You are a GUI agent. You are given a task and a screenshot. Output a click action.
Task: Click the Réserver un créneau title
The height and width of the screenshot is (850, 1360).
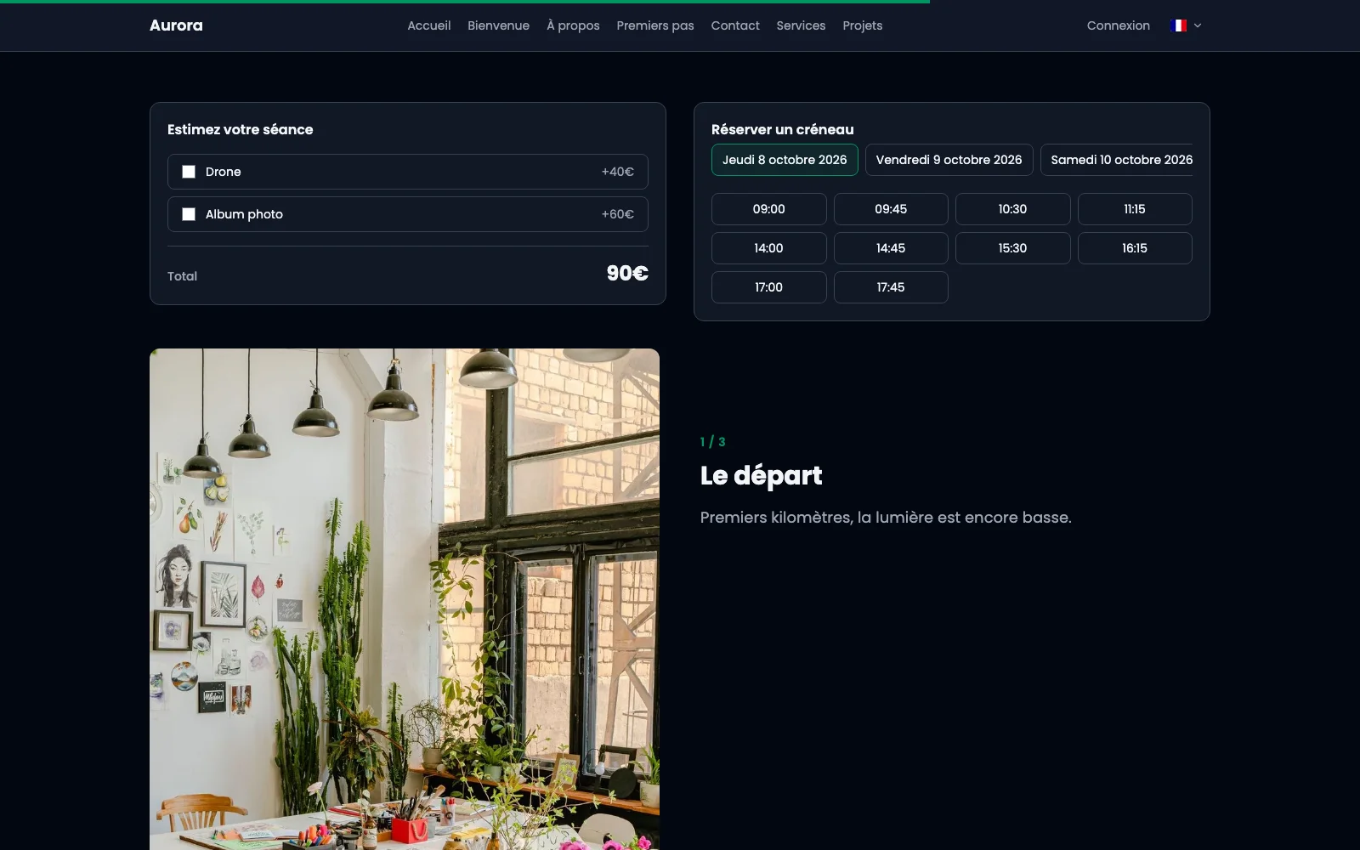point(782,129)
